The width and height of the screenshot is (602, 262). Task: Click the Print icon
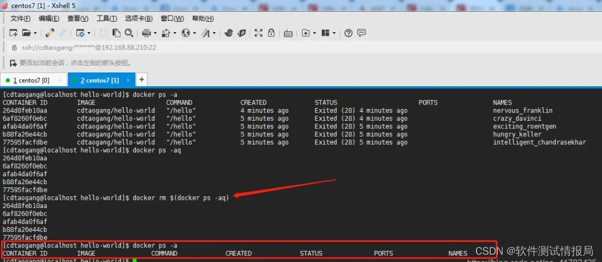pos(146,33)
